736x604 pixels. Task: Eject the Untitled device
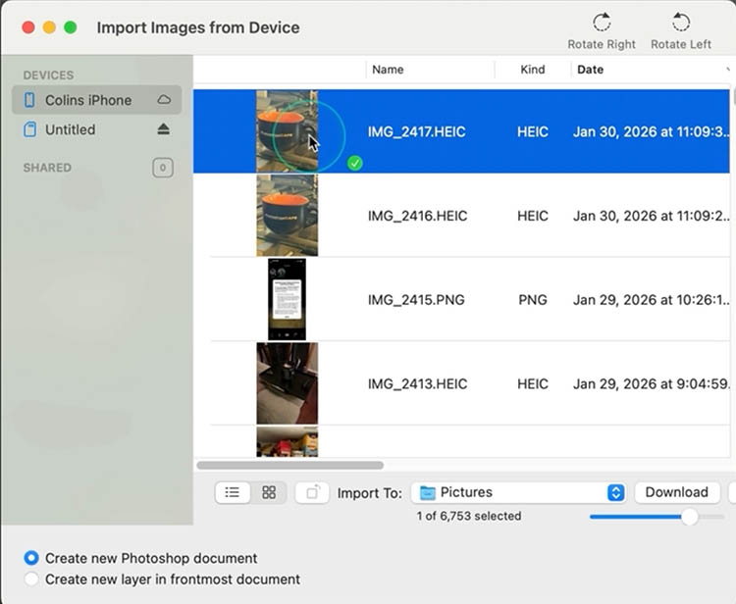164,129
